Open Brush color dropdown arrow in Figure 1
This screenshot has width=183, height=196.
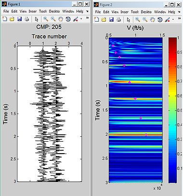coord(81,19)
